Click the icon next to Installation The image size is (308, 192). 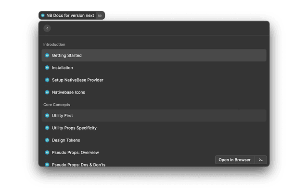[47, 68]
